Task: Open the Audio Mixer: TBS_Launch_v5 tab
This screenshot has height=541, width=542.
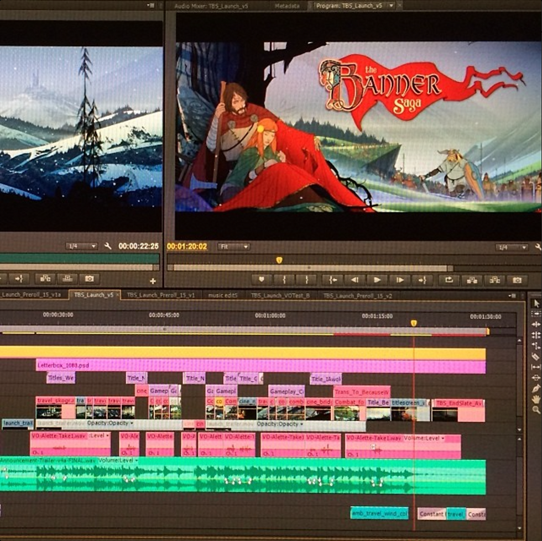Action: [211, 6]
